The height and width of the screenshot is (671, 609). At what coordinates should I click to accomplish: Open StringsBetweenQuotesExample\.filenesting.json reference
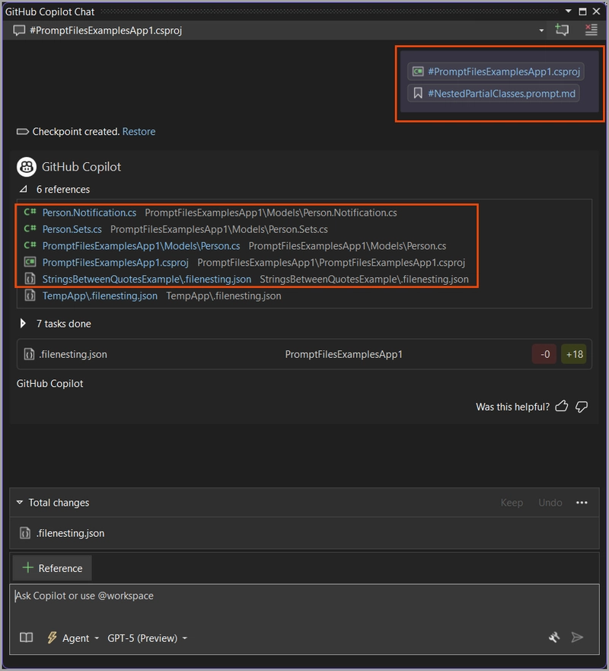tap(147, 279)
